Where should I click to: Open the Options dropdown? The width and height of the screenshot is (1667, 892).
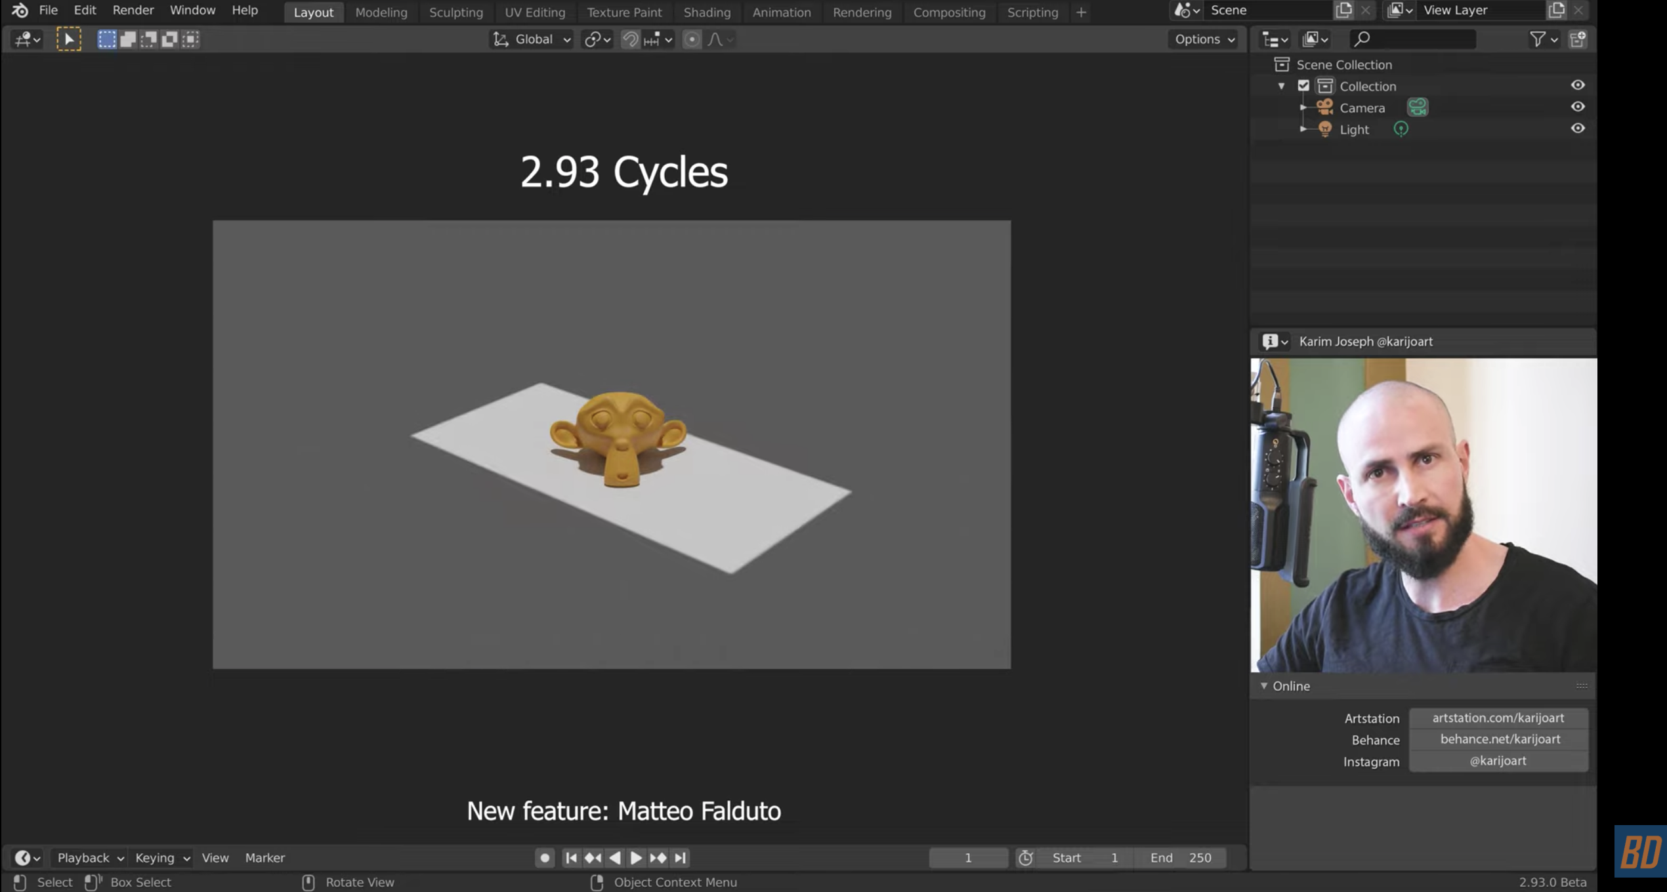(x=1205, y=39)
